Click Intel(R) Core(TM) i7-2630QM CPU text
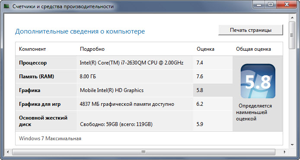The image size is (300, 160). [x=132, y=63]
